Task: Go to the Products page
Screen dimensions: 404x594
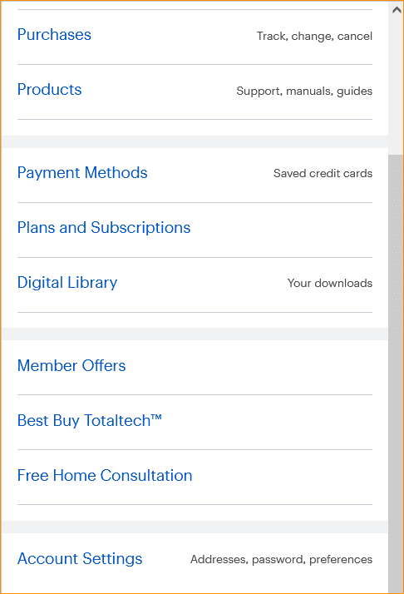Action: 49,90
